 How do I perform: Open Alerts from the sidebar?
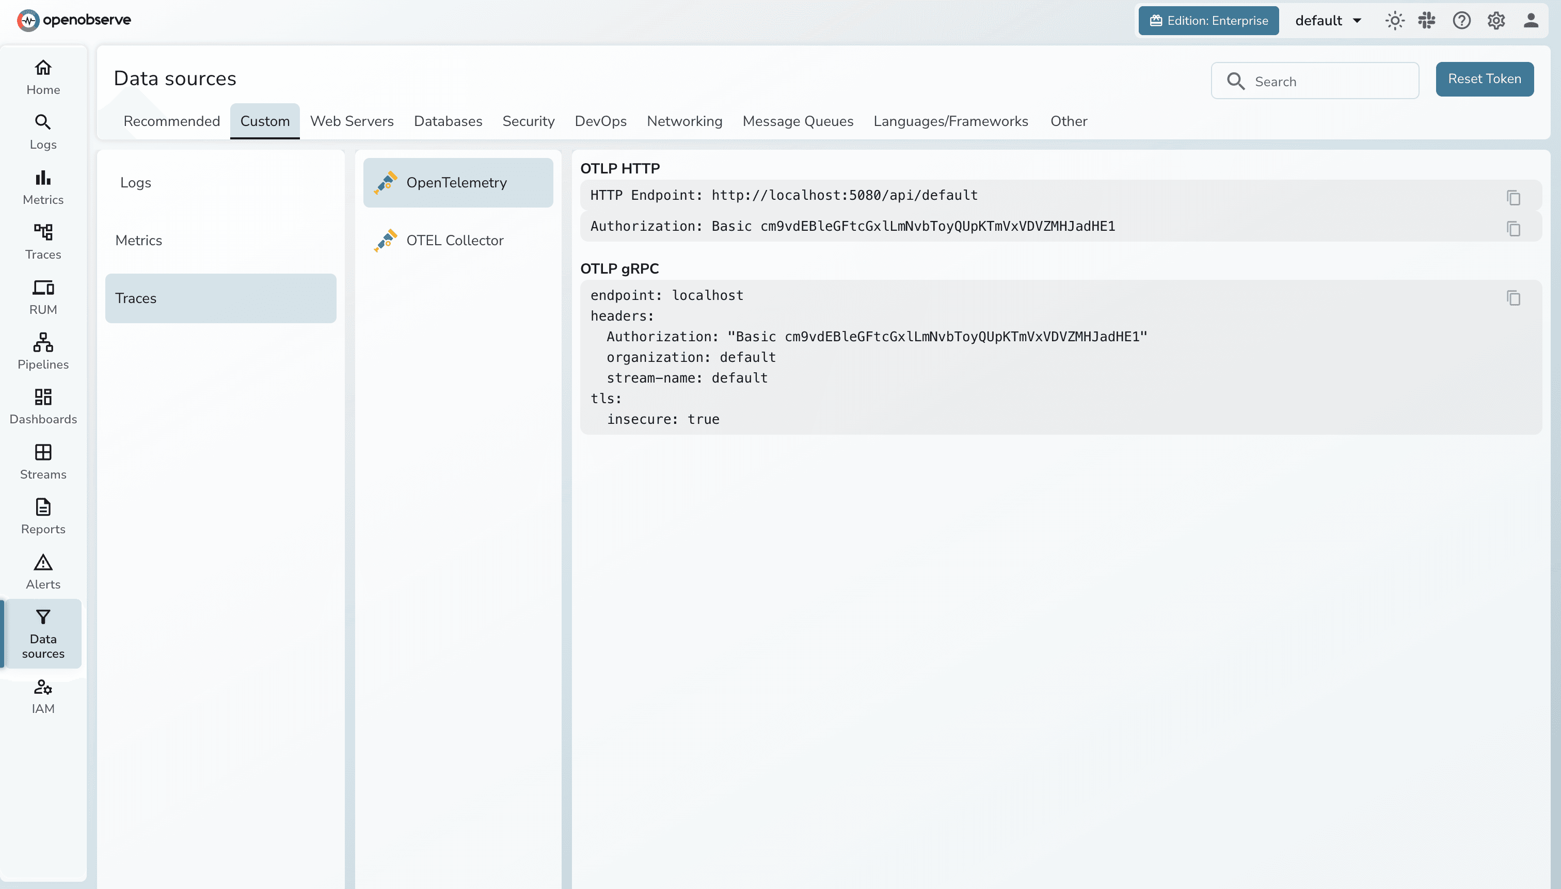pos(43,571)
